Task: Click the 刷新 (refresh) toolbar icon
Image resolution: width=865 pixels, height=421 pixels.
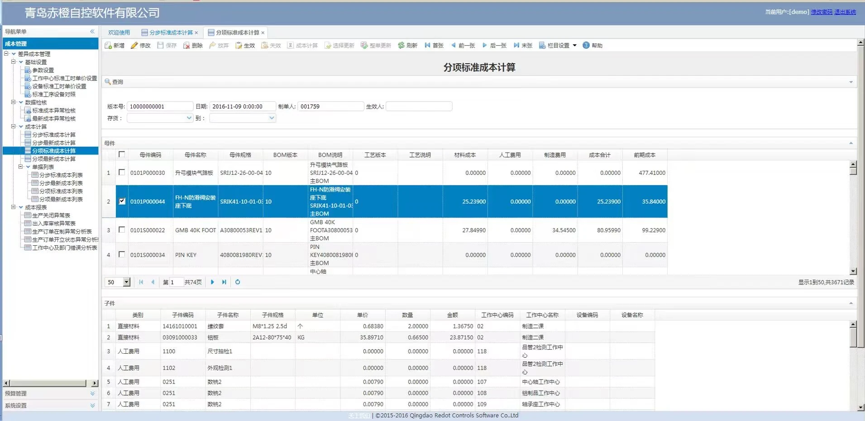Action: [401, 45]
